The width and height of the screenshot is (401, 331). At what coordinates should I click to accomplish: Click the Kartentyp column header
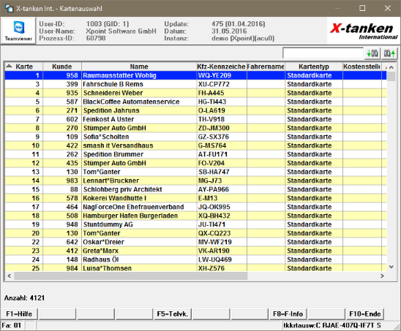click(314, 66)
